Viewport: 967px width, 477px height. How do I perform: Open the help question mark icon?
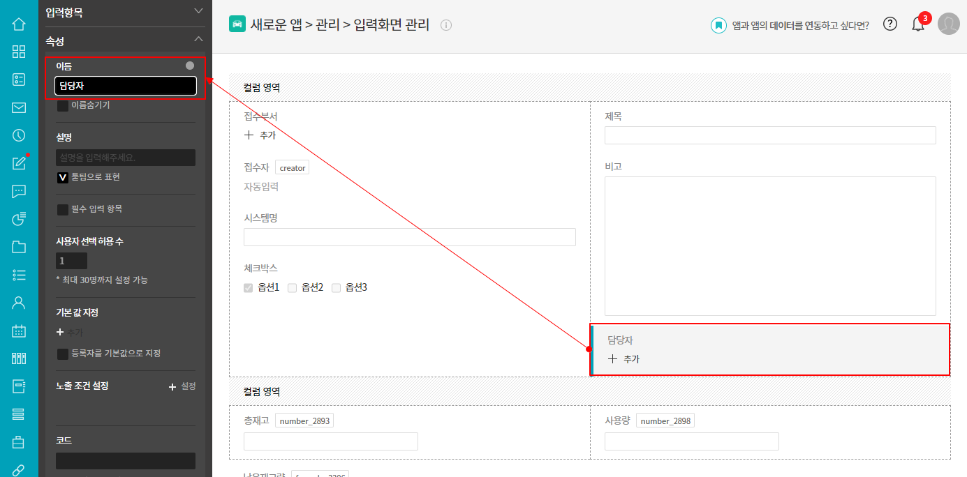click(x=890, y=24)
